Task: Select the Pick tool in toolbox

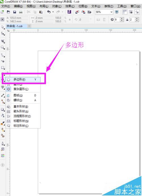Action: pyautogui.click(x=3, y=27)
